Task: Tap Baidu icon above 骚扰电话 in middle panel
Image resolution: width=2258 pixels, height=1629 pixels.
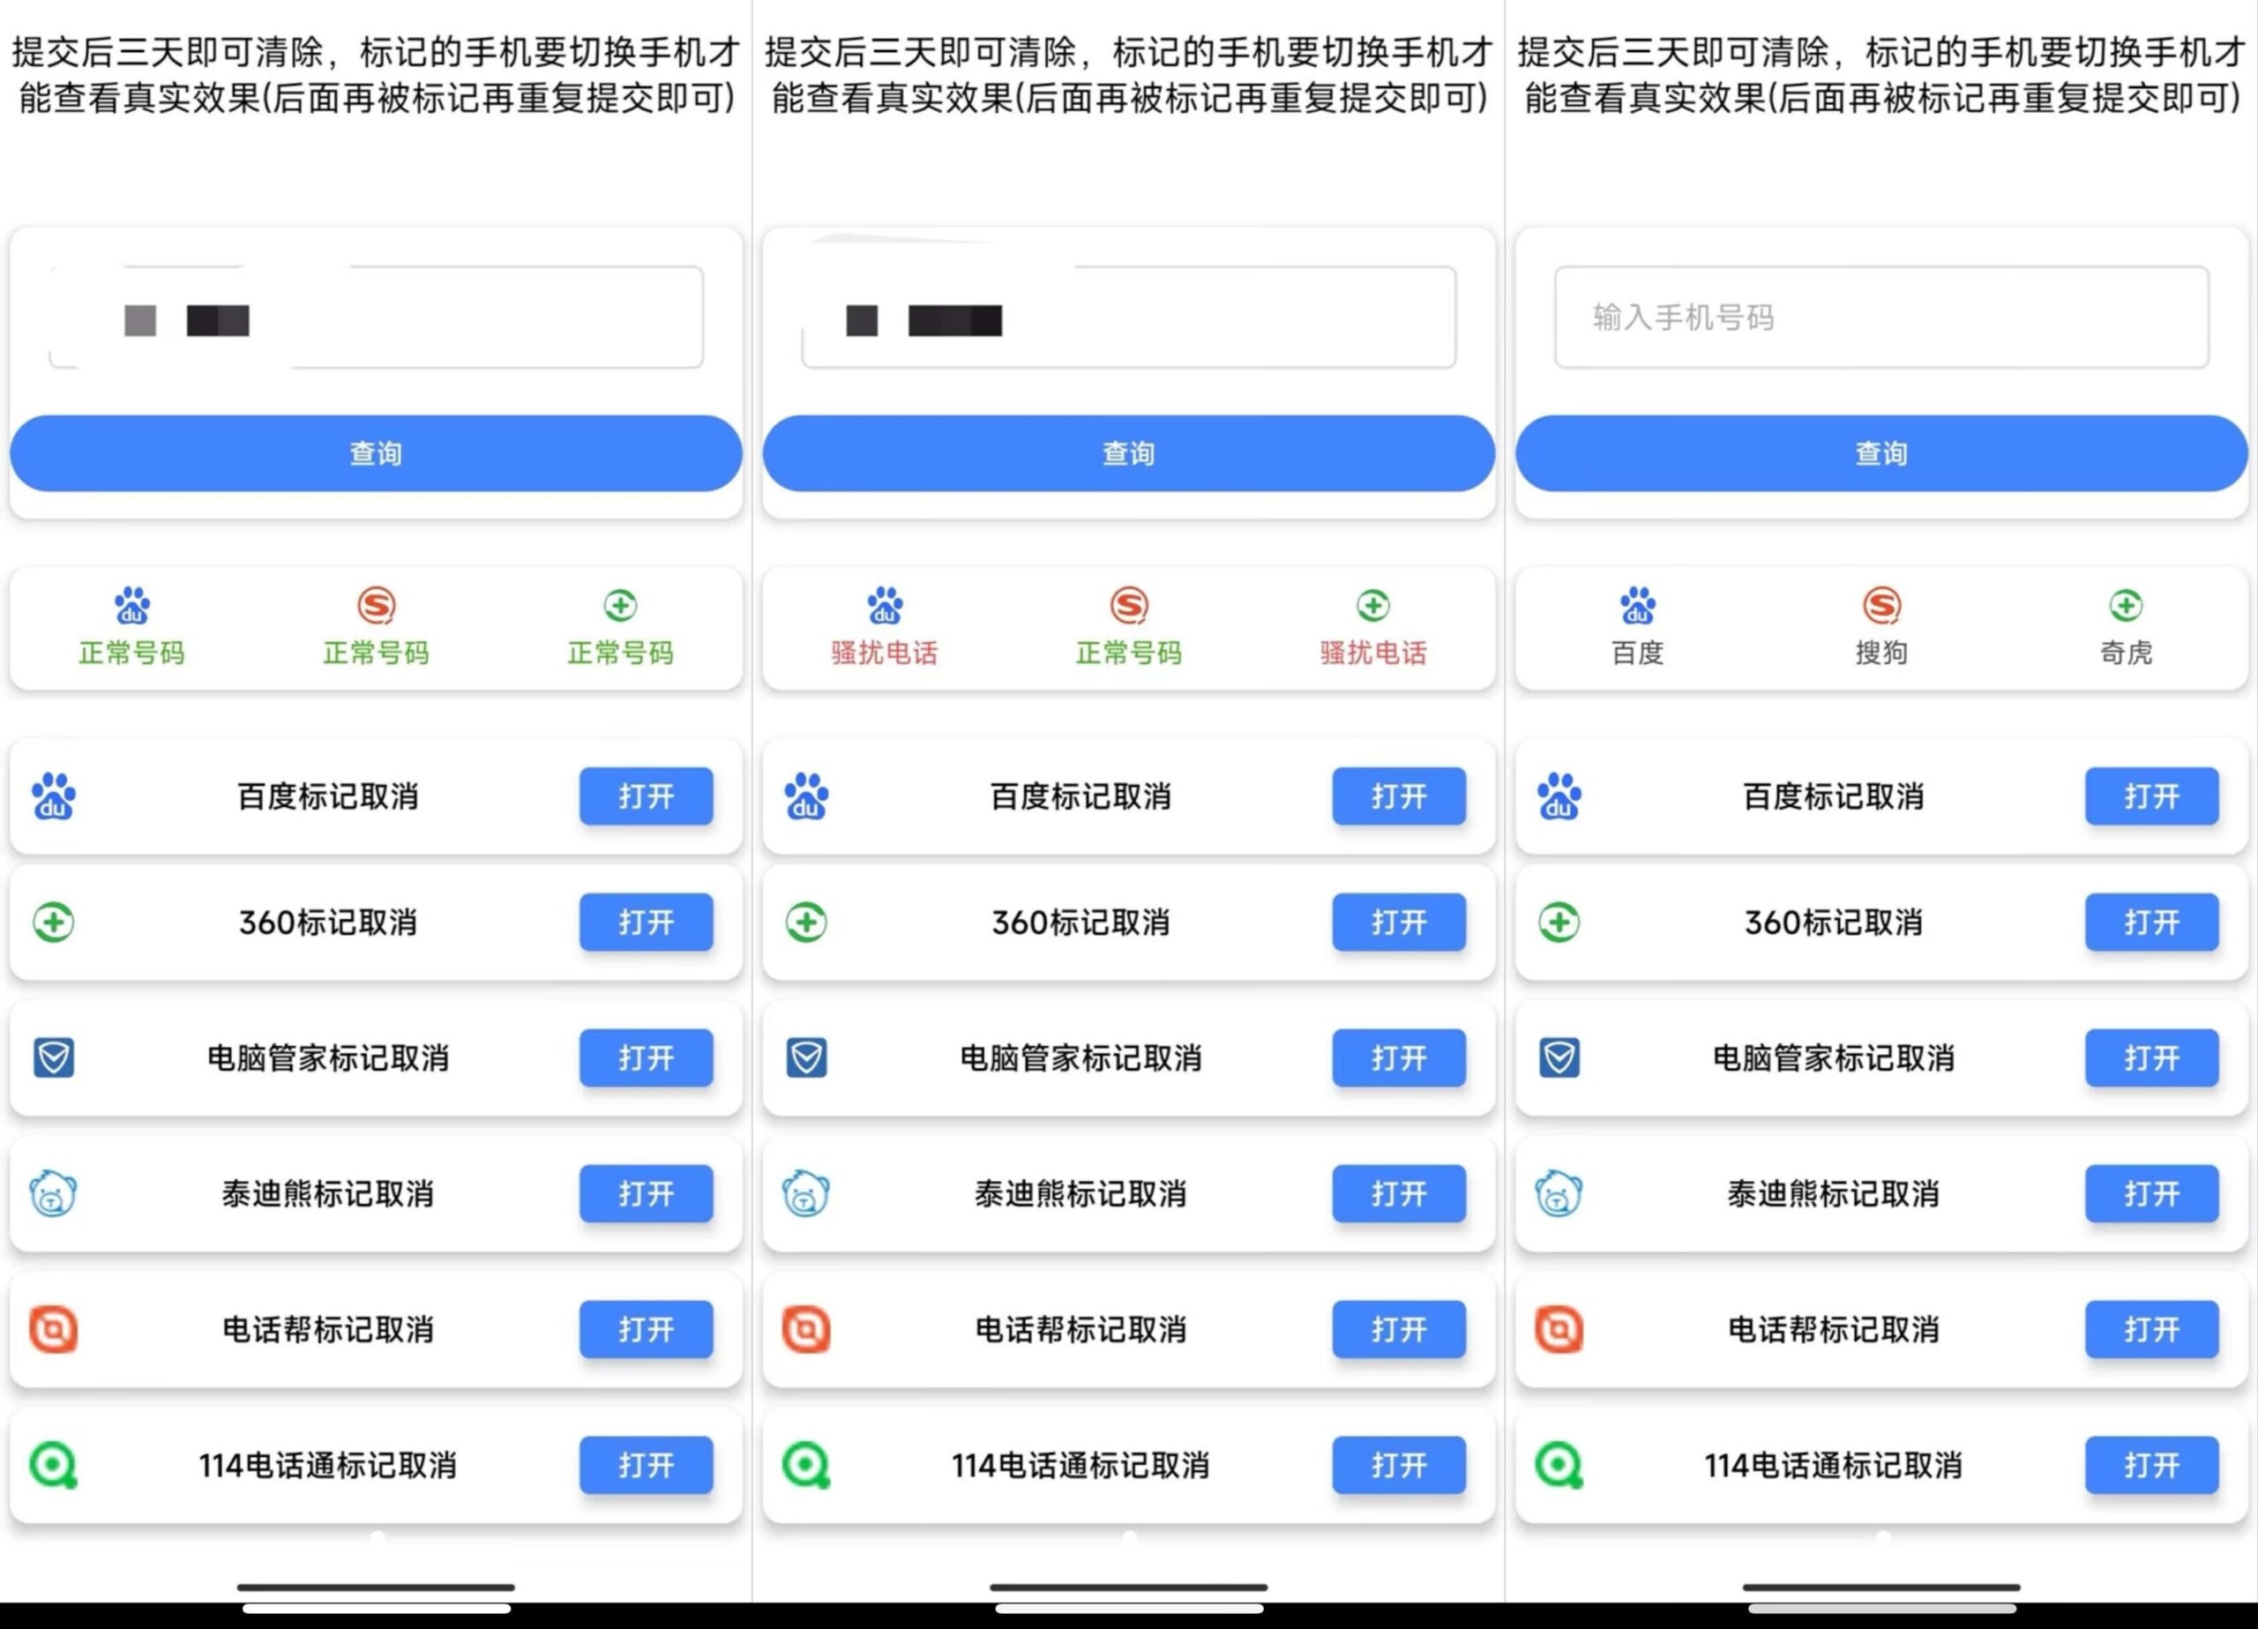Action: (885, 604)
